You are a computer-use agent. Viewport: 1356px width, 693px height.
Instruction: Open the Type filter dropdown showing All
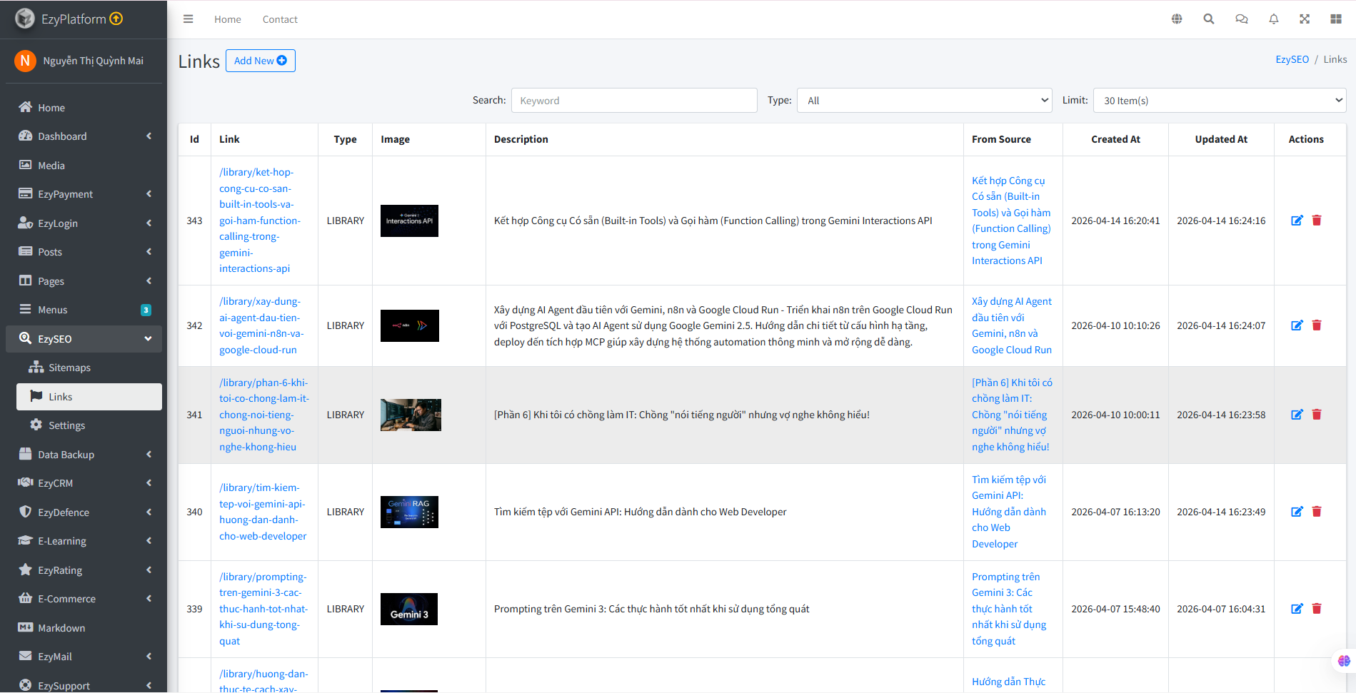(x=924, y=100)
